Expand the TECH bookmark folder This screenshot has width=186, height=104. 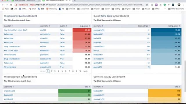136,9
